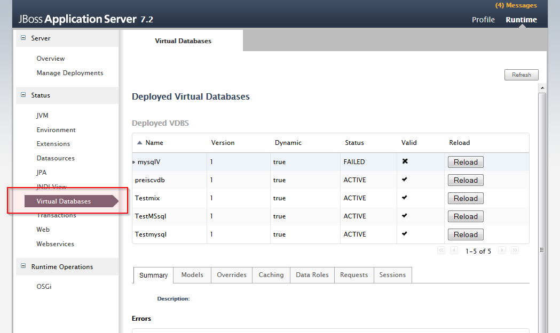
Task: Click the valid checkmark for Testmix
Action: [405, 198]
